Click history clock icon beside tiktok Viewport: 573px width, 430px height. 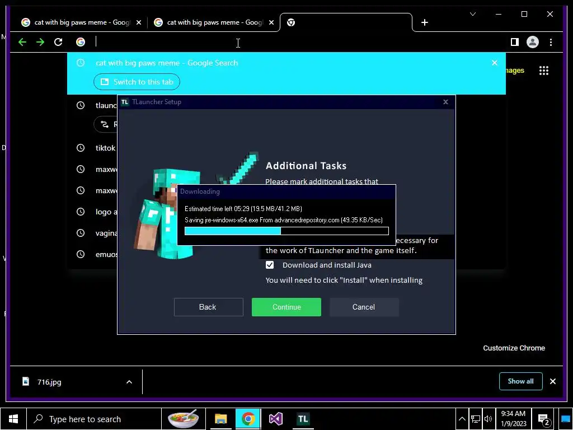pyautogui.click(x=81, y=148)
